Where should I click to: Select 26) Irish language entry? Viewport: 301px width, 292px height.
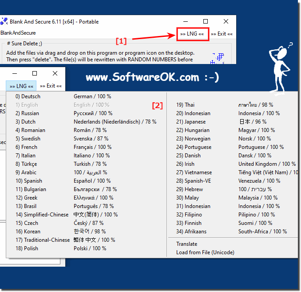[x=233, y=164]
